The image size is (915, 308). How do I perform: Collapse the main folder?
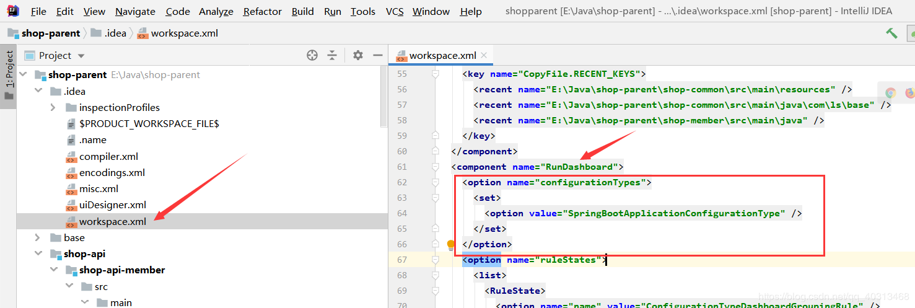(x=84, y=302)
